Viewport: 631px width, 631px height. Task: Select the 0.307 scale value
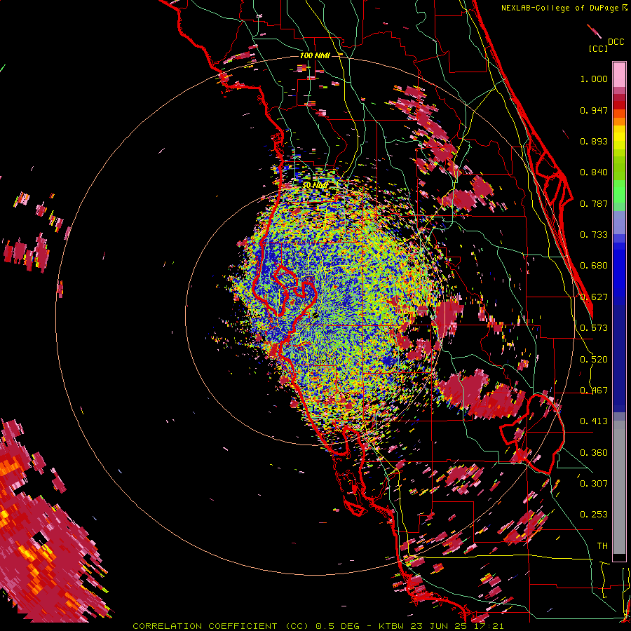[594, 483]
